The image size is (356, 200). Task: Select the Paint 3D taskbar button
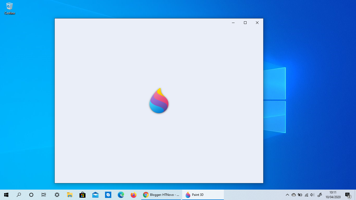click(x=203, y=195)
